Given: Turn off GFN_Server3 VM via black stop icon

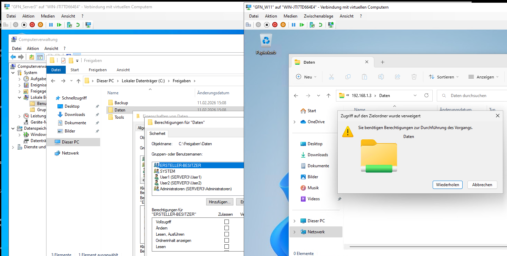Looking at the screenshot, I should [x=24, y=25].
